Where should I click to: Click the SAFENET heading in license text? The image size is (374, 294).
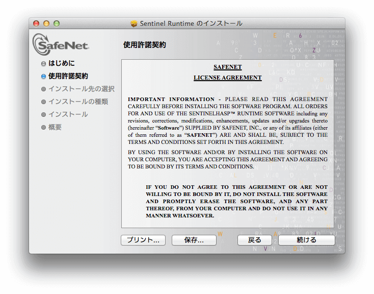(x=228, y=67)
